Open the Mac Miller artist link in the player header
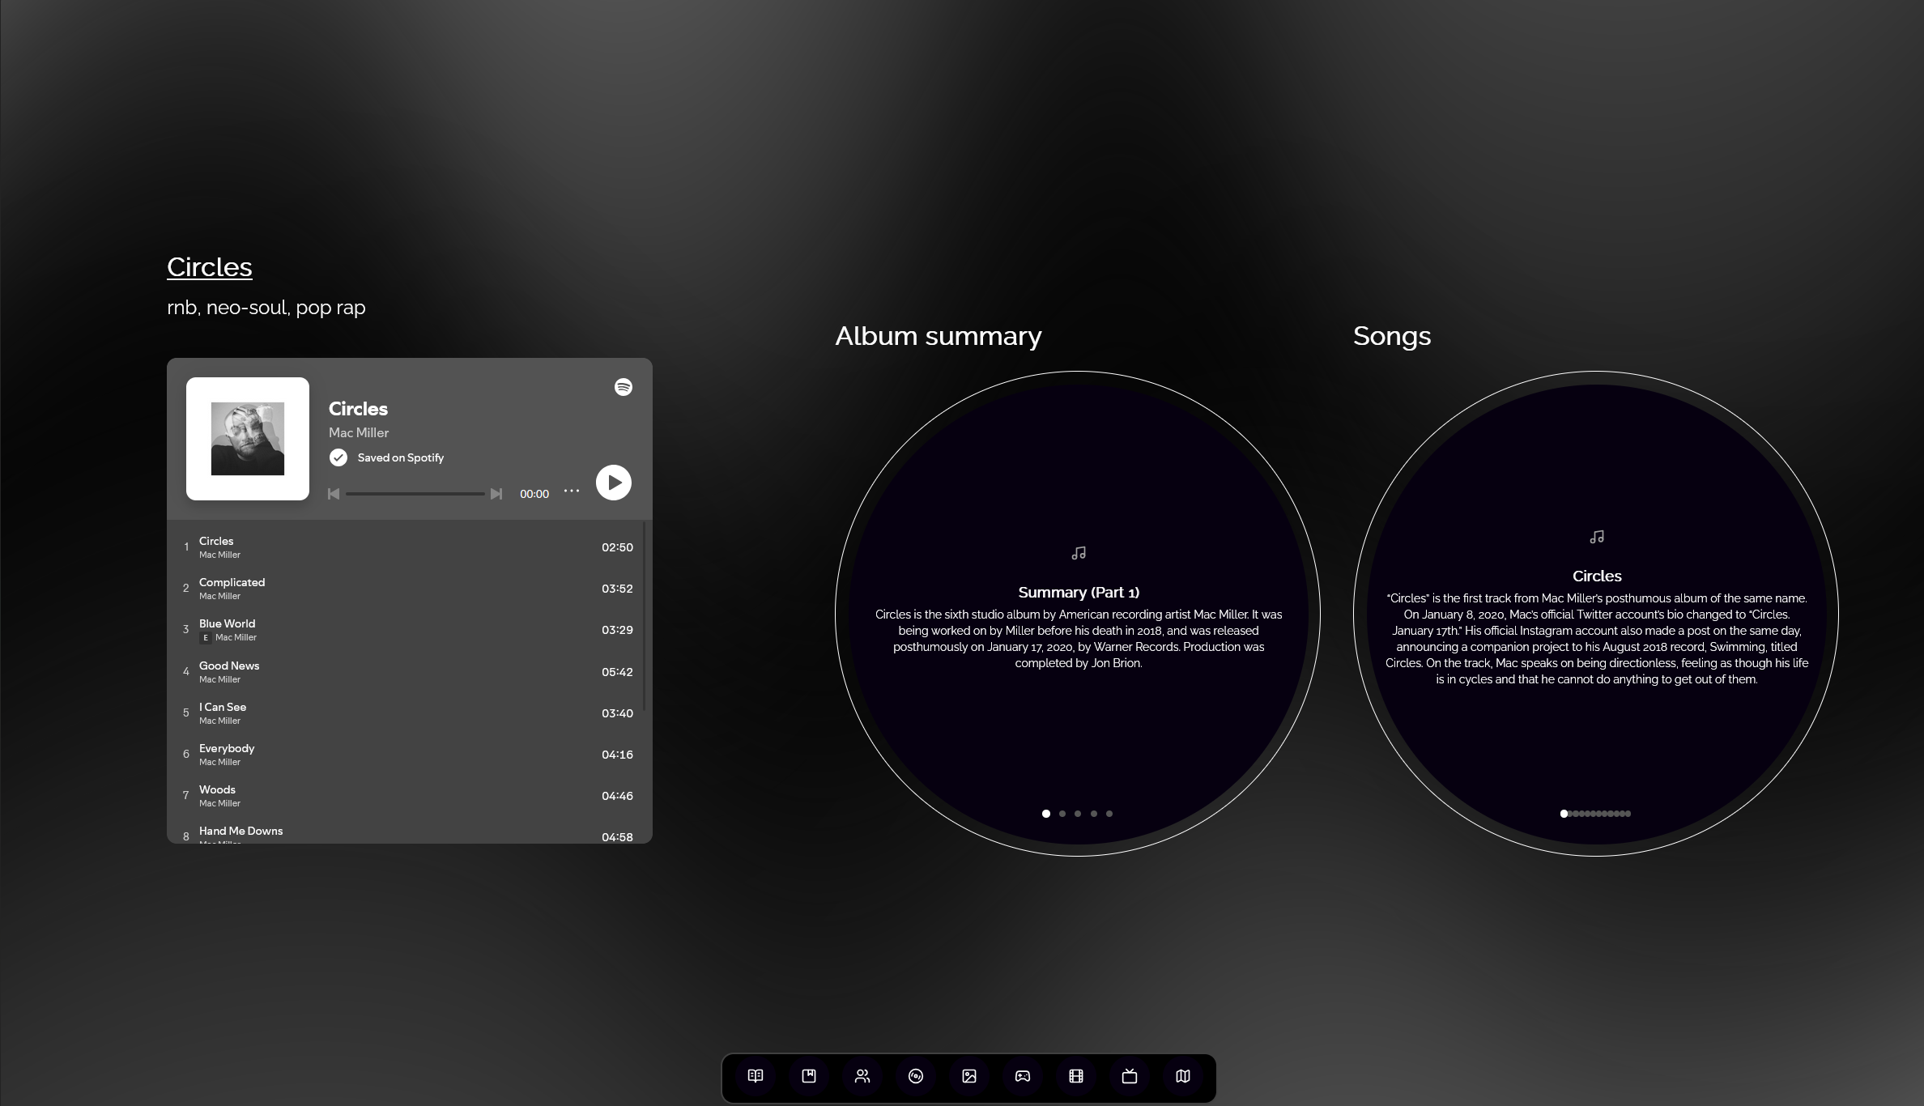1924x1106 pixels. click(x=359, y=432)
